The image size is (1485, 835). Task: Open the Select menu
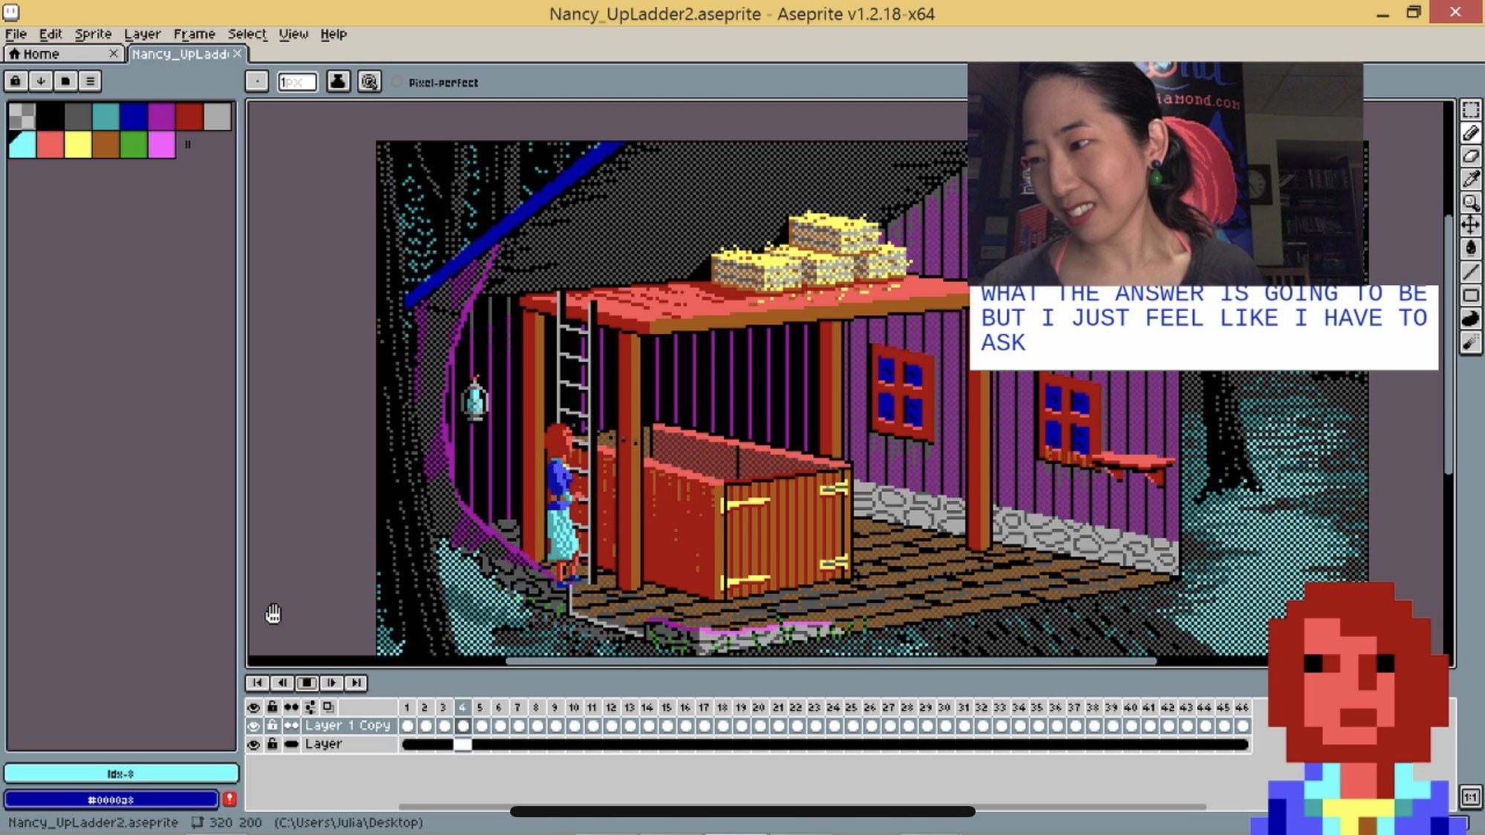[247, 34]
